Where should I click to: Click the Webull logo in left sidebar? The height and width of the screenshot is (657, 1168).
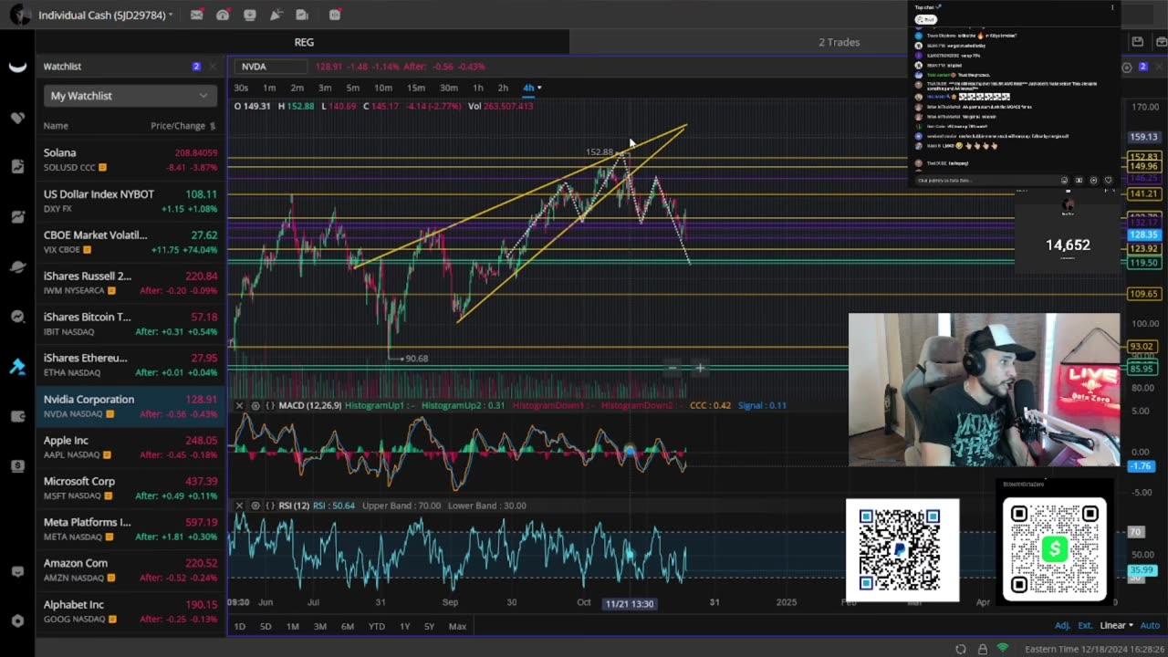coord(17,67)
